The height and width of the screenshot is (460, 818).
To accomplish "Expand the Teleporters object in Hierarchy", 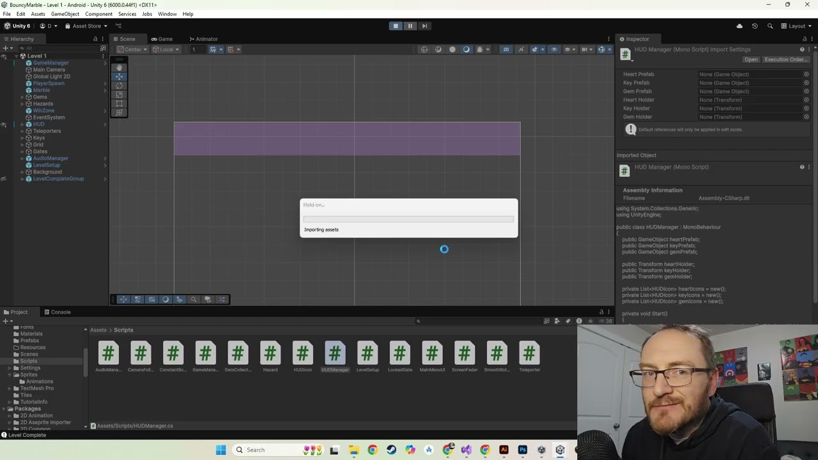I will tap(22, 131).
